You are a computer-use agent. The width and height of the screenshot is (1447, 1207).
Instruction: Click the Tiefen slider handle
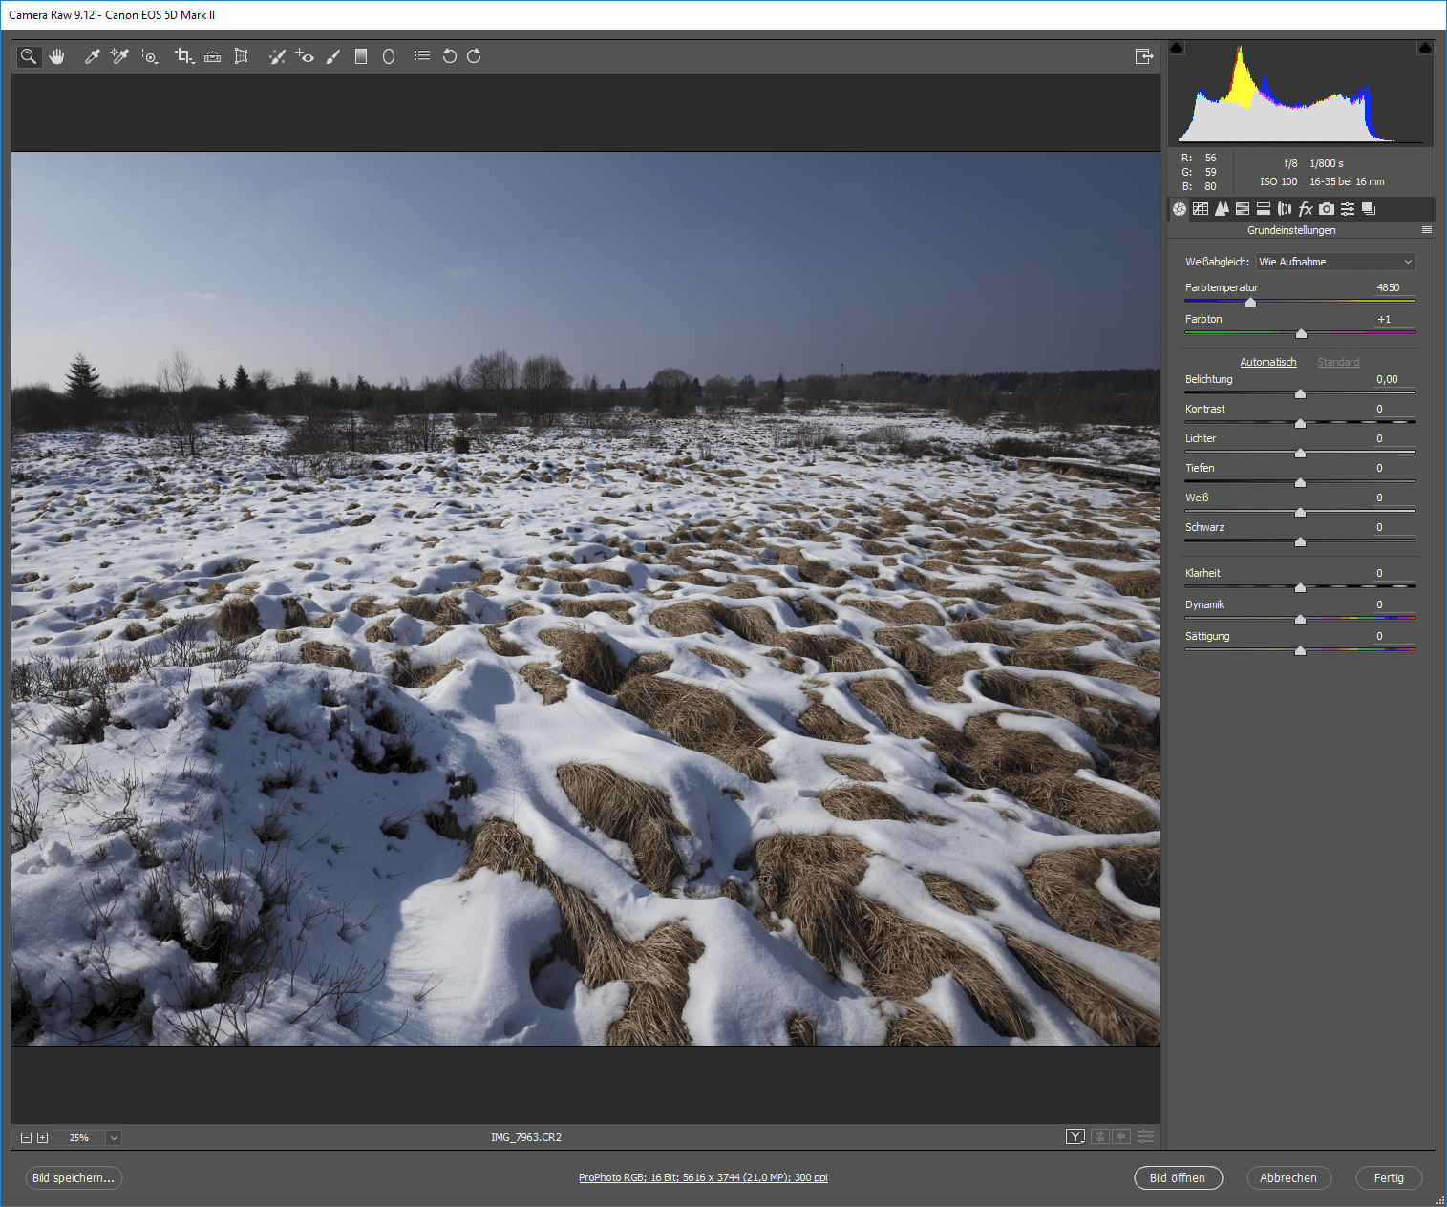pos(1300,482)
